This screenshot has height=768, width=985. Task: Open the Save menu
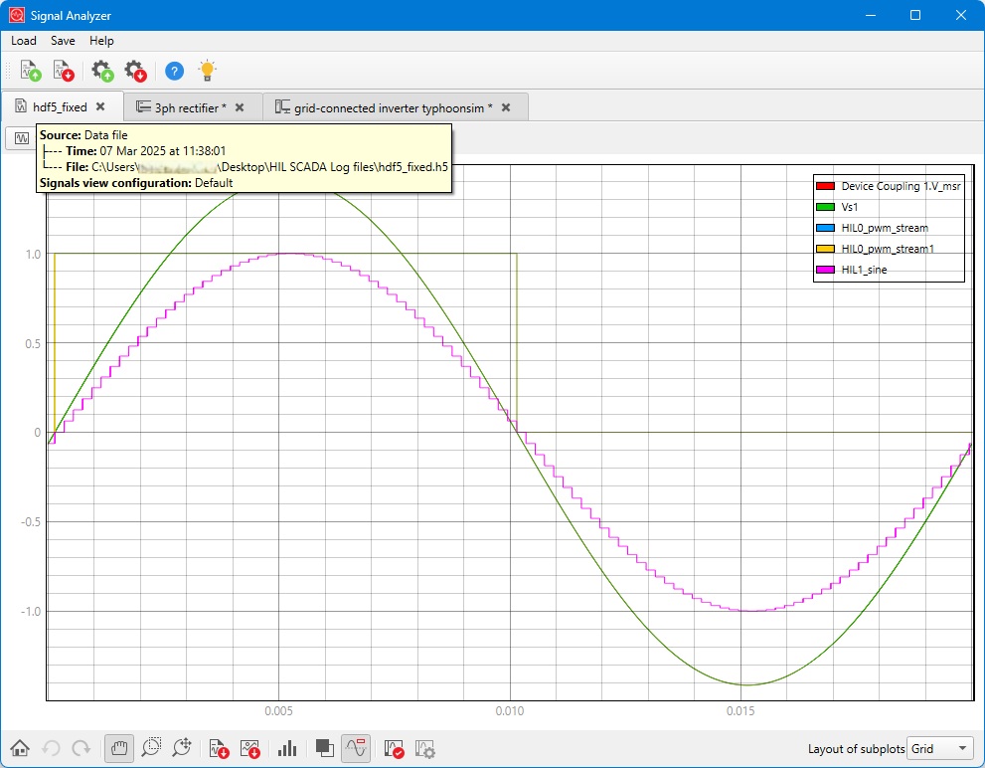pyautogui.click(x=63, y=41)
